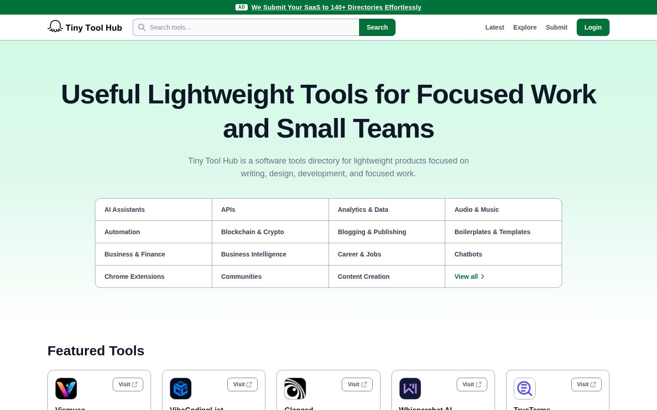The width and height of the screenshot is (657, 410).
Task: Visit the TrueTerms website
Action: pos(586,384)
